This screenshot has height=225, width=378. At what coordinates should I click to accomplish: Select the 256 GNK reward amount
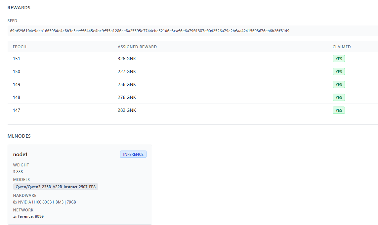click(127, 84)
